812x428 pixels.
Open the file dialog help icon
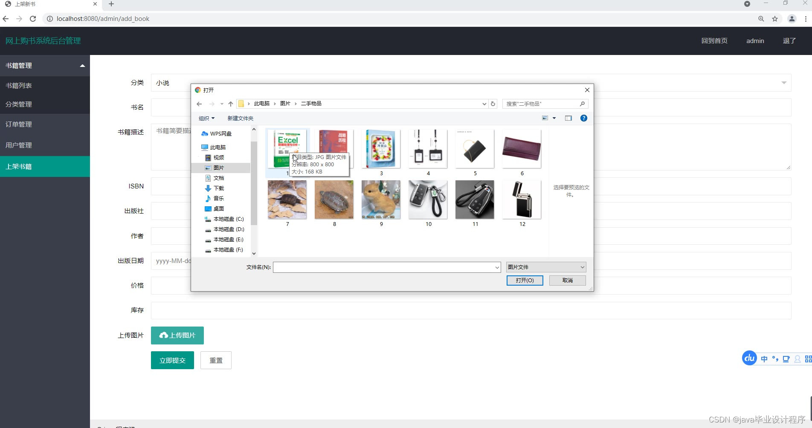point(584,118)
